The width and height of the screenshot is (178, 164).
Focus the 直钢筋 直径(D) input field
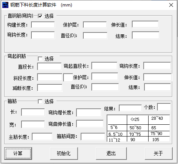(95, 35)
